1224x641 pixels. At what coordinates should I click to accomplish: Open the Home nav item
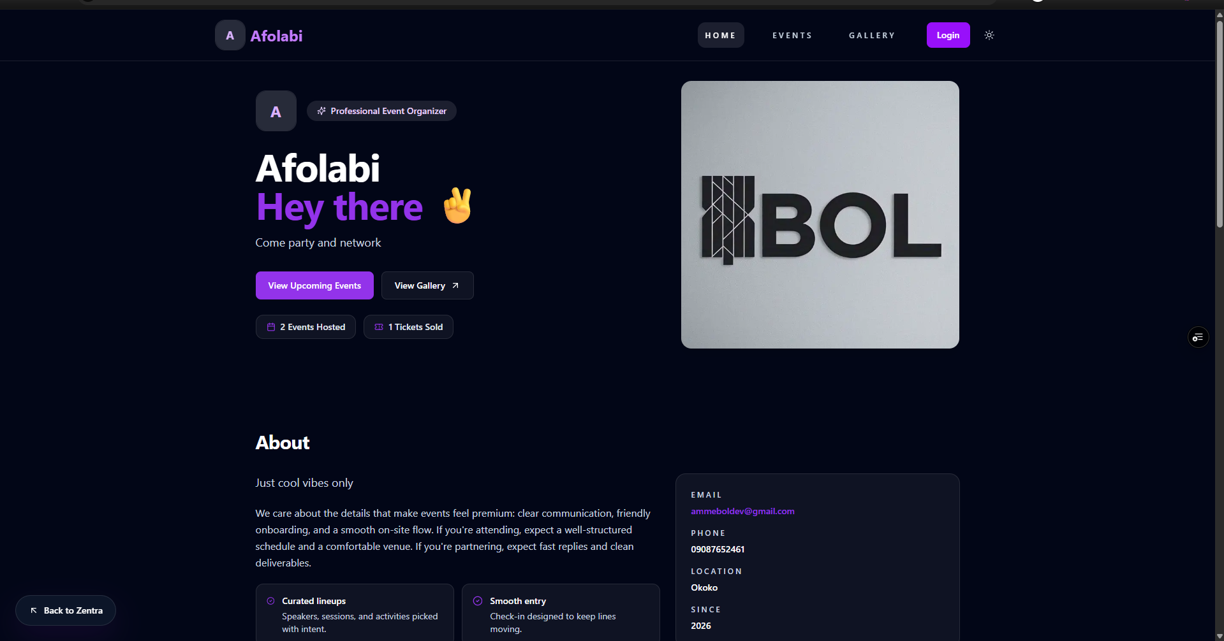pyautogui.click(x=721, y=36)
